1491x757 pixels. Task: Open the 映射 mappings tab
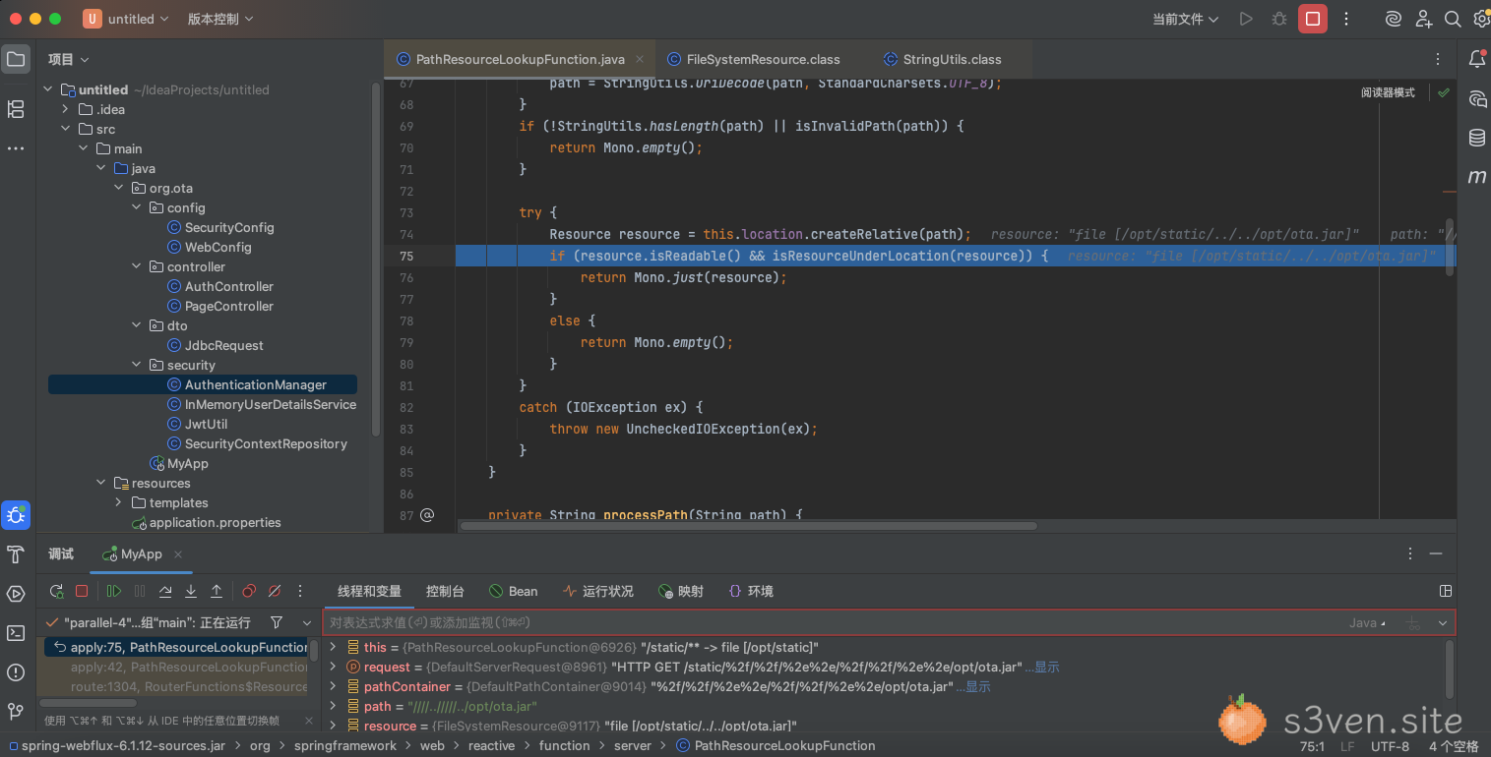(x=681, y=591)
